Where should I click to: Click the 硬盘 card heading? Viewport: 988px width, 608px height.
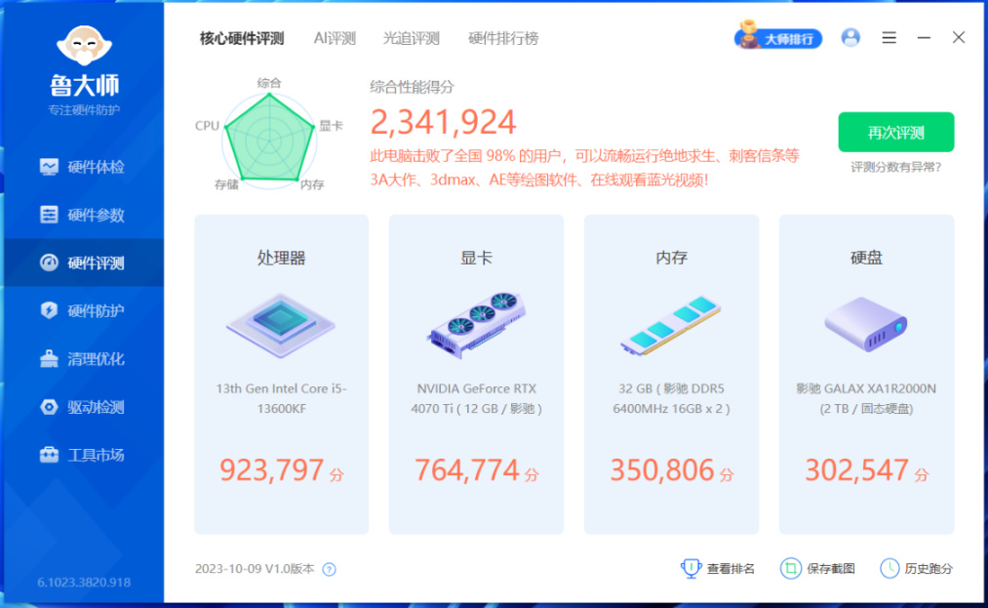[866, 258]
